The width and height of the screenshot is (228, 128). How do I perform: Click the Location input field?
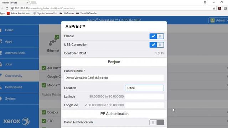tap(144, 88)
